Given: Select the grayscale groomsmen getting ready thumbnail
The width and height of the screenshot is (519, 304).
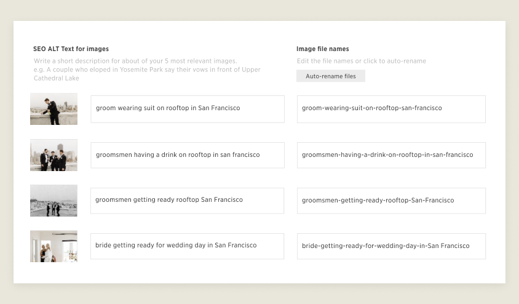Looking at the screenshot, I should click(x=53, y=201).
